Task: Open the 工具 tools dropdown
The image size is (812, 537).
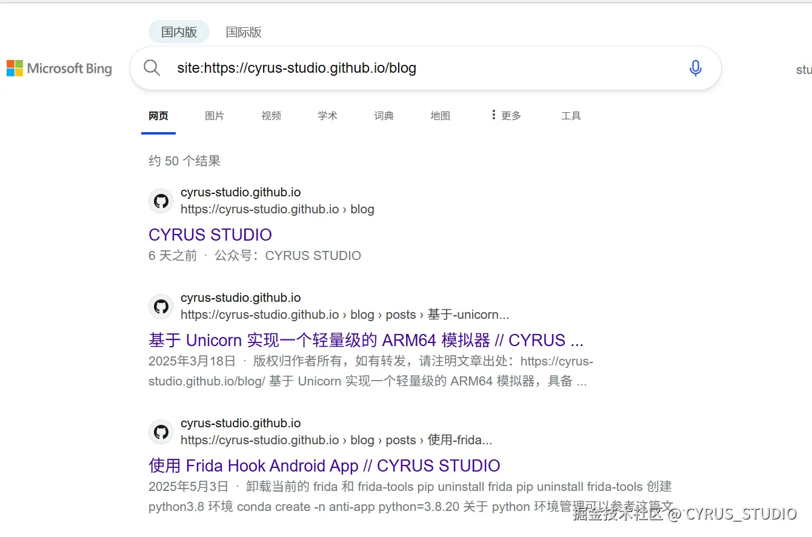Action: pos(570,116)
